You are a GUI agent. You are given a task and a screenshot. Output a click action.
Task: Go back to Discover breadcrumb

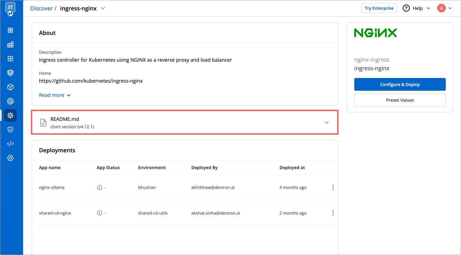[41, 8]
